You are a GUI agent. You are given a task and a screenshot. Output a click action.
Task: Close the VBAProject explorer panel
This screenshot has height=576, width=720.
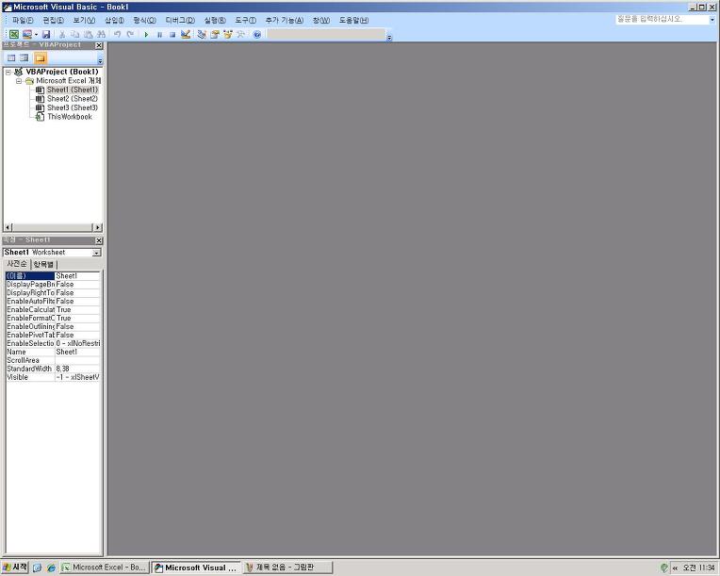tap(99, 45)
